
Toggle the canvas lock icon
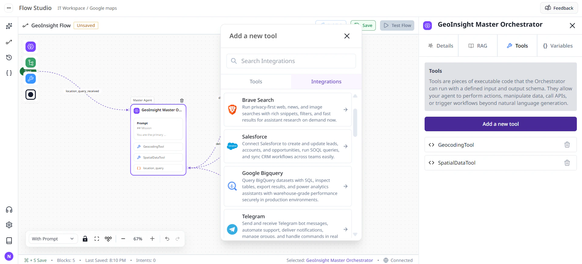point(85,239)
